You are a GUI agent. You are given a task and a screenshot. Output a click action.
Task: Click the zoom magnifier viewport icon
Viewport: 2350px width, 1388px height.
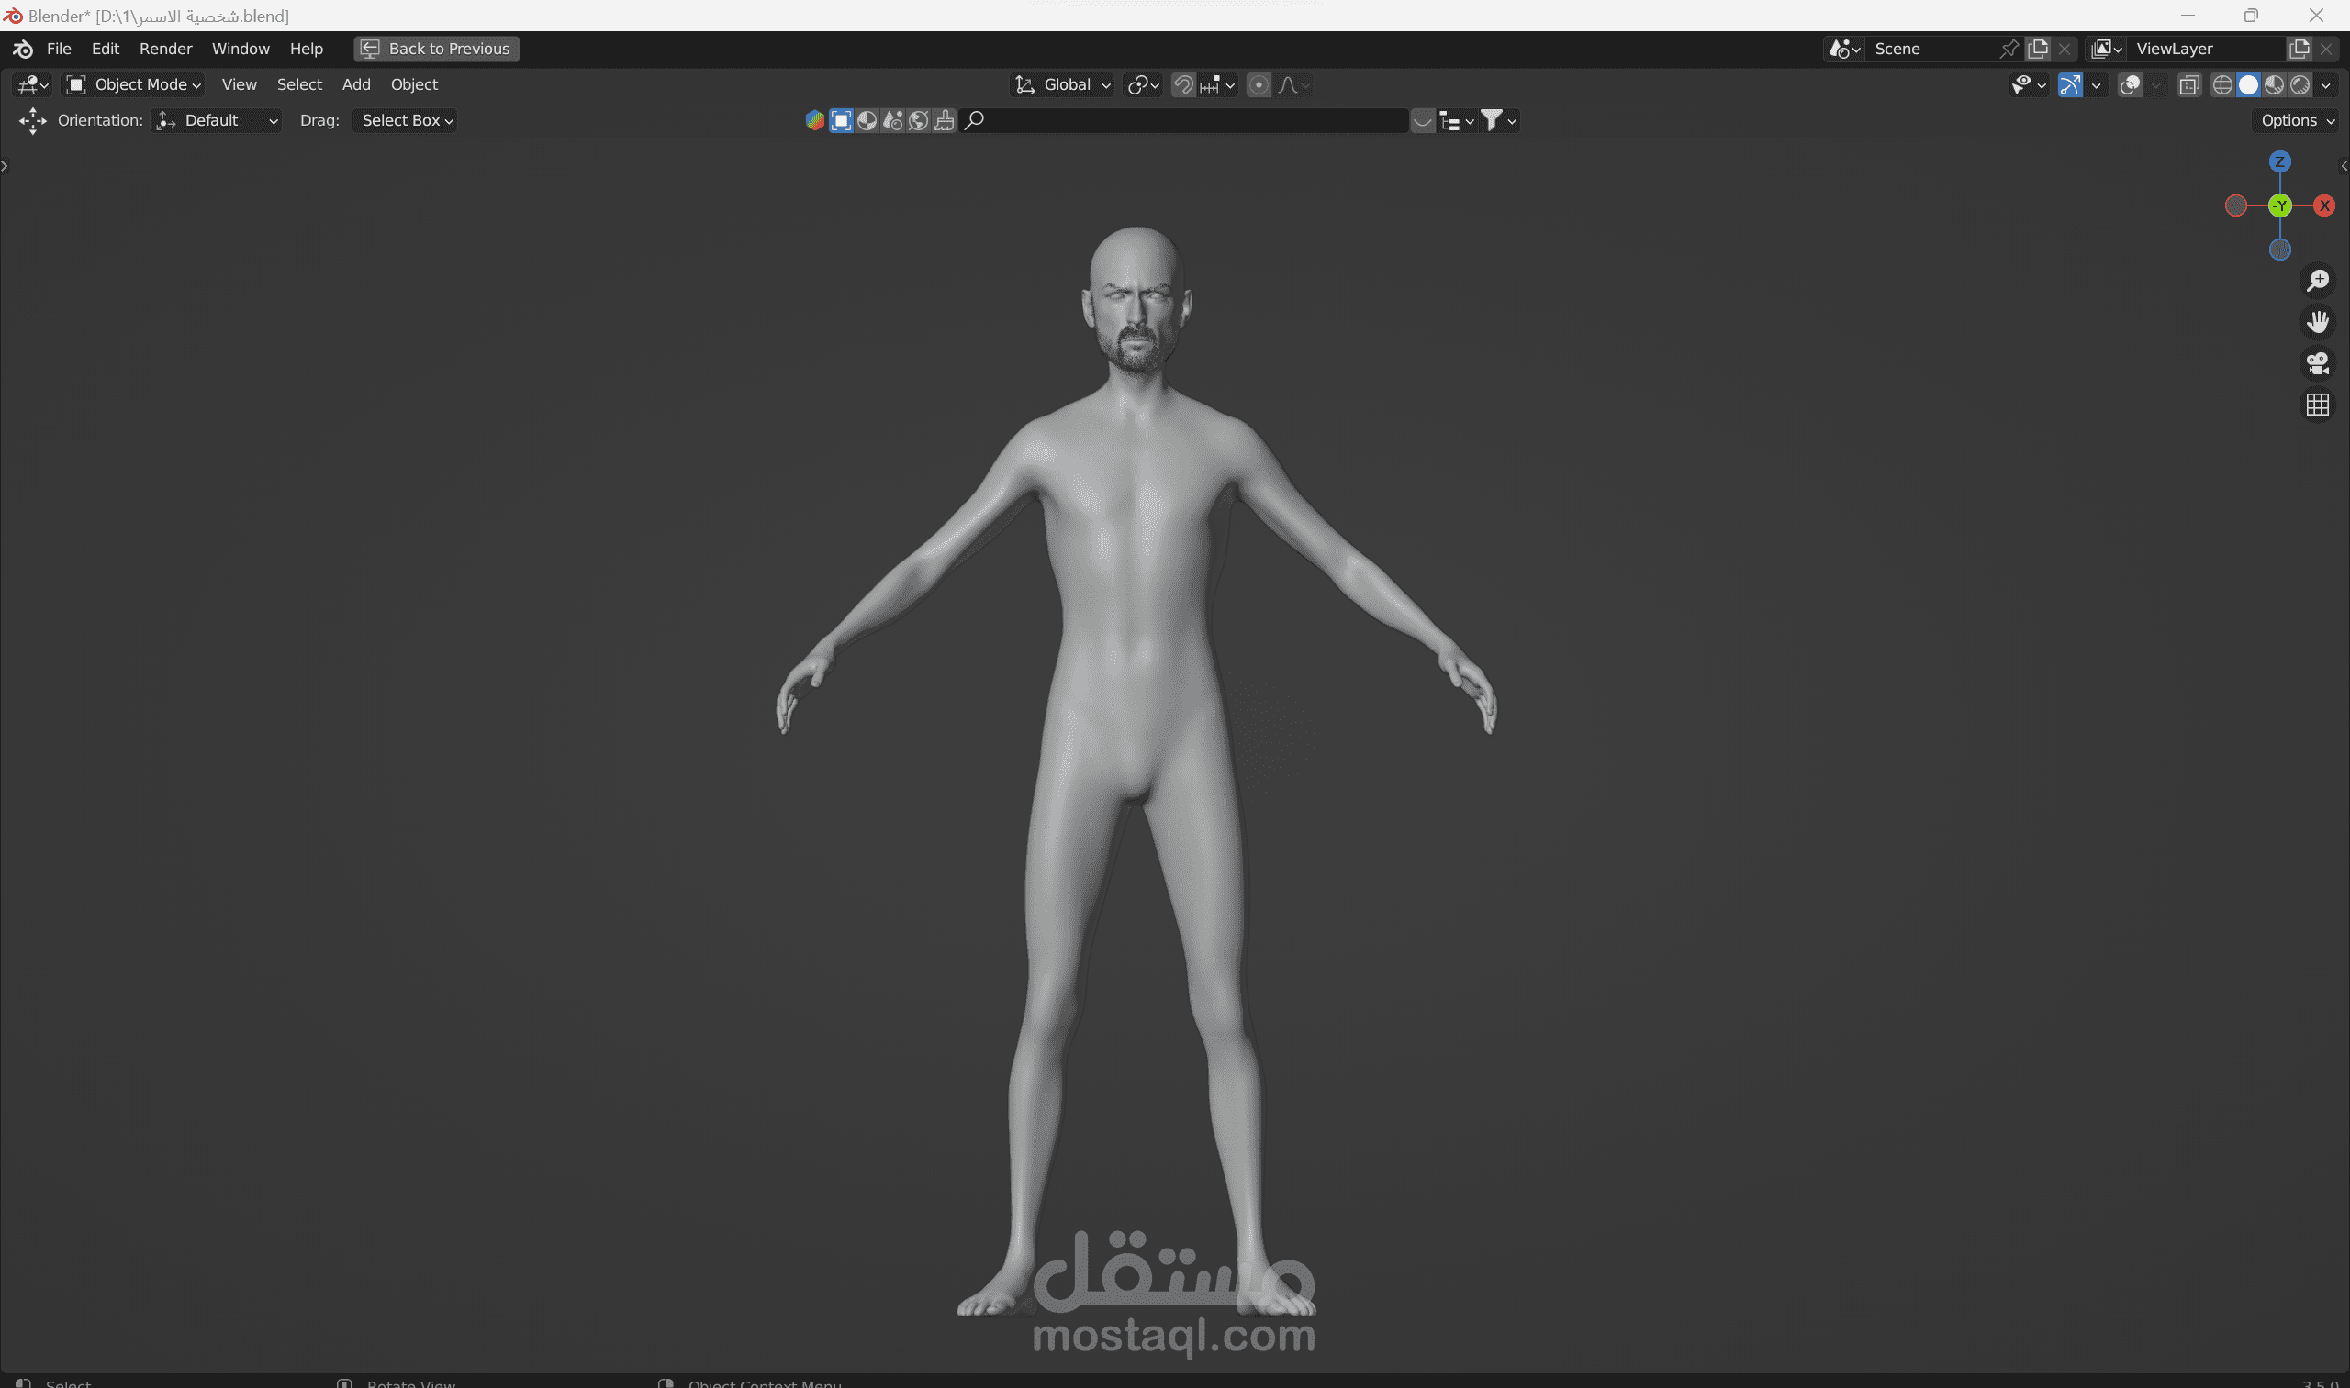pyautogui.click(x=2317, y=281)
